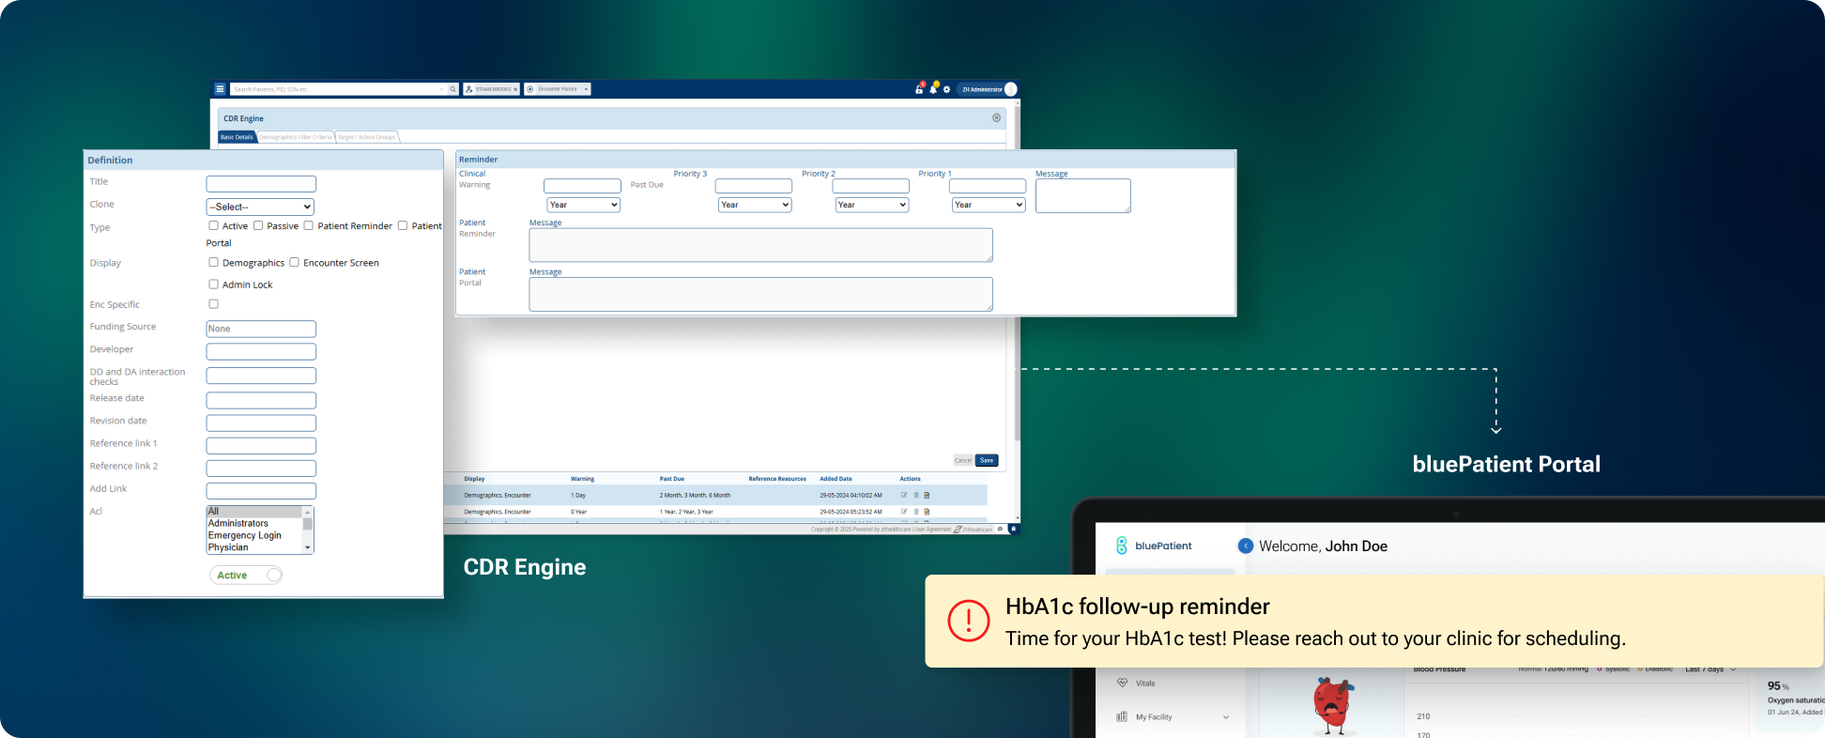The width and height of the screenshot is (1825, 738).
Task: Check the Enc Specific checkbox
Action: pos(213,303)
